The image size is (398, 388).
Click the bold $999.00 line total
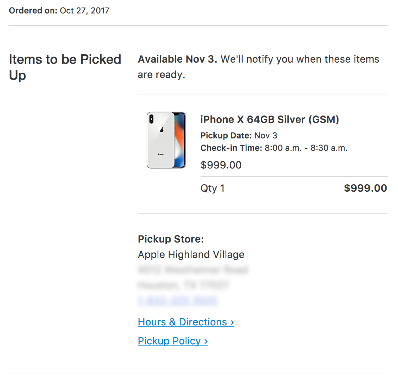[365, 188]
